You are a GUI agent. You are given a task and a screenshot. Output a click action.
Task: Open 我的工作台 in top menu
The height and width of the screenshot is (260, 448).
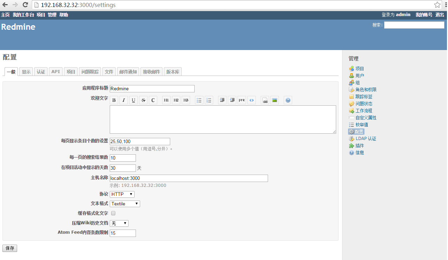pyautogui.click(x=23, y=15)
